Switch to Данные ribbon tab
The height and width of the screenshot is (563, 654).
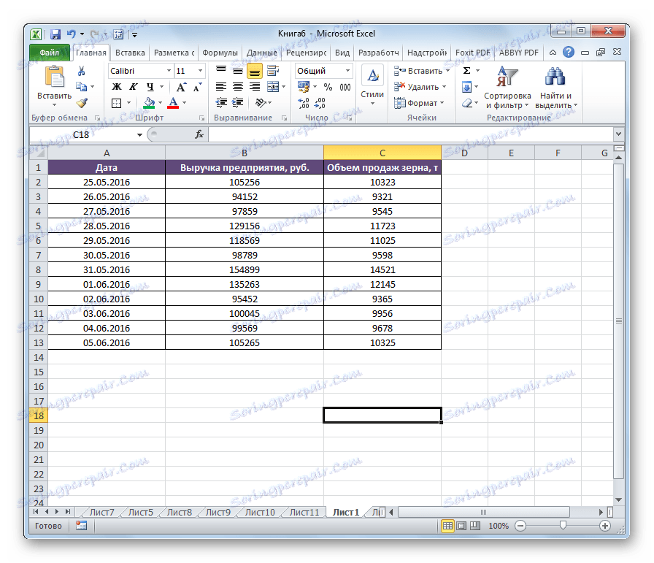[x=261, y=53]
